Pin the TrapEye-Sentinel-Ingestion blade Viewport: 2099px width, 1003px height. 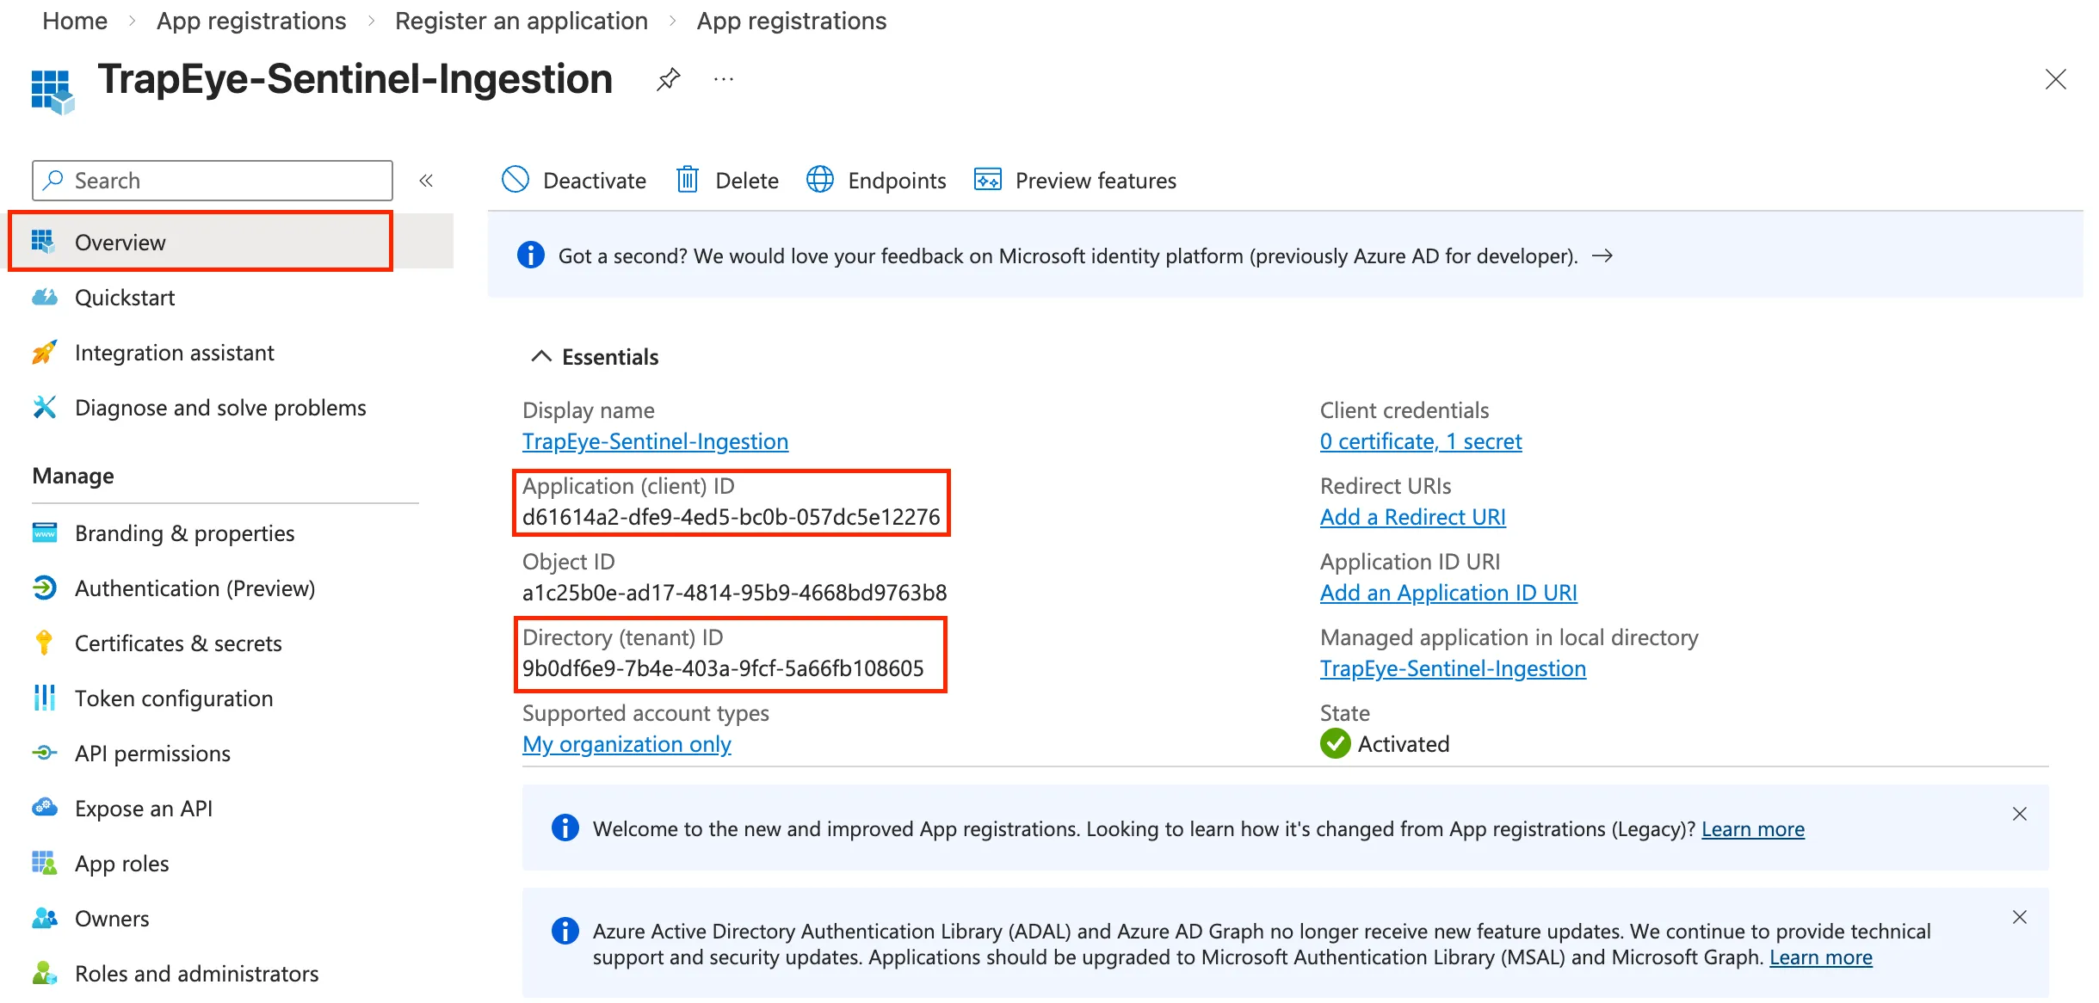click(x=668, y=80)
